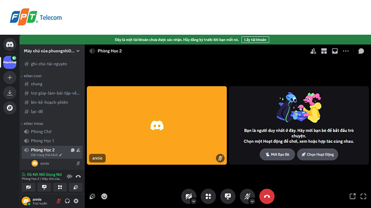
Task: Open the microphone options arrow in call bar
Action: [253, 202]
